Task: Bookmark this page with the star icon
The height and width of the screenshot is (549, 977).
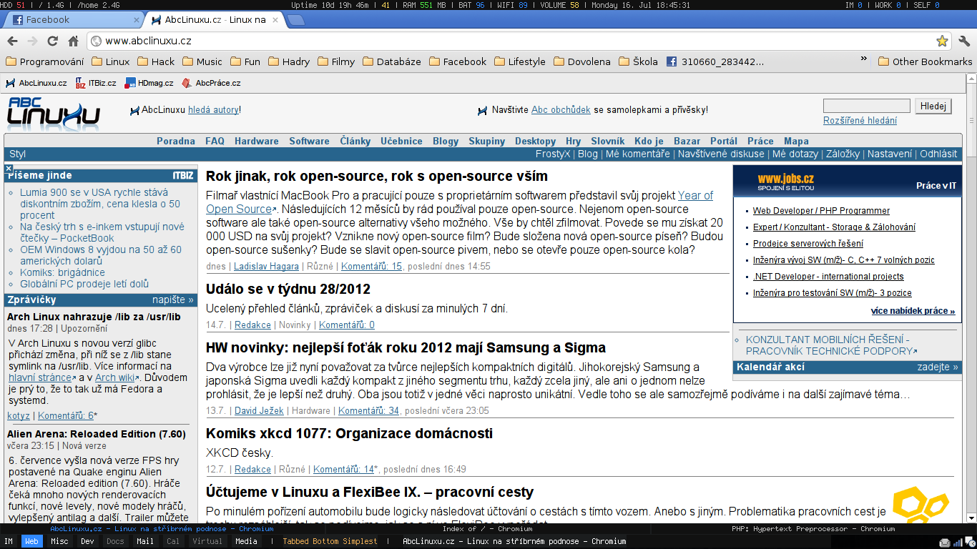Action: pos(942,41)
